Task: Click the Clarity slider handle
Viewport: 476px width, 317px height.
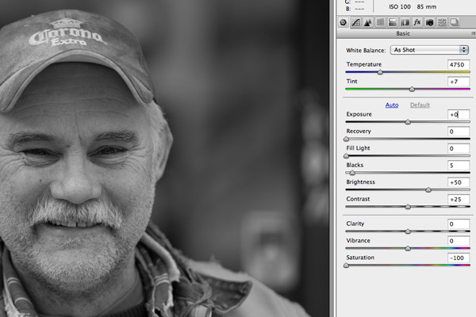Action: coord(408,231)
